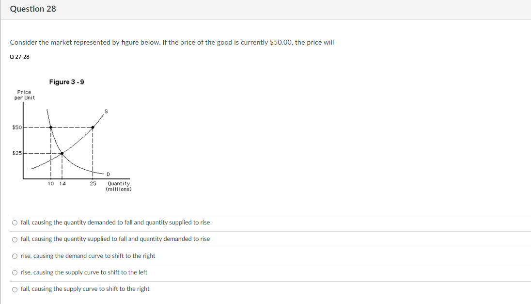This screenshot has width=531, height=304.
Task: Select the first answer radio button
Action: click(14, 222)
